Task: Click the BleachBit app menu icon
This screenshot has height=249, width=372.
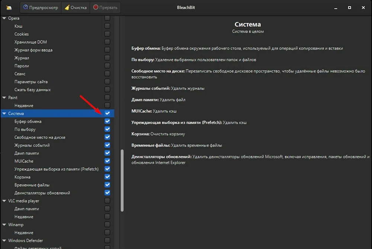Action: 9,7
